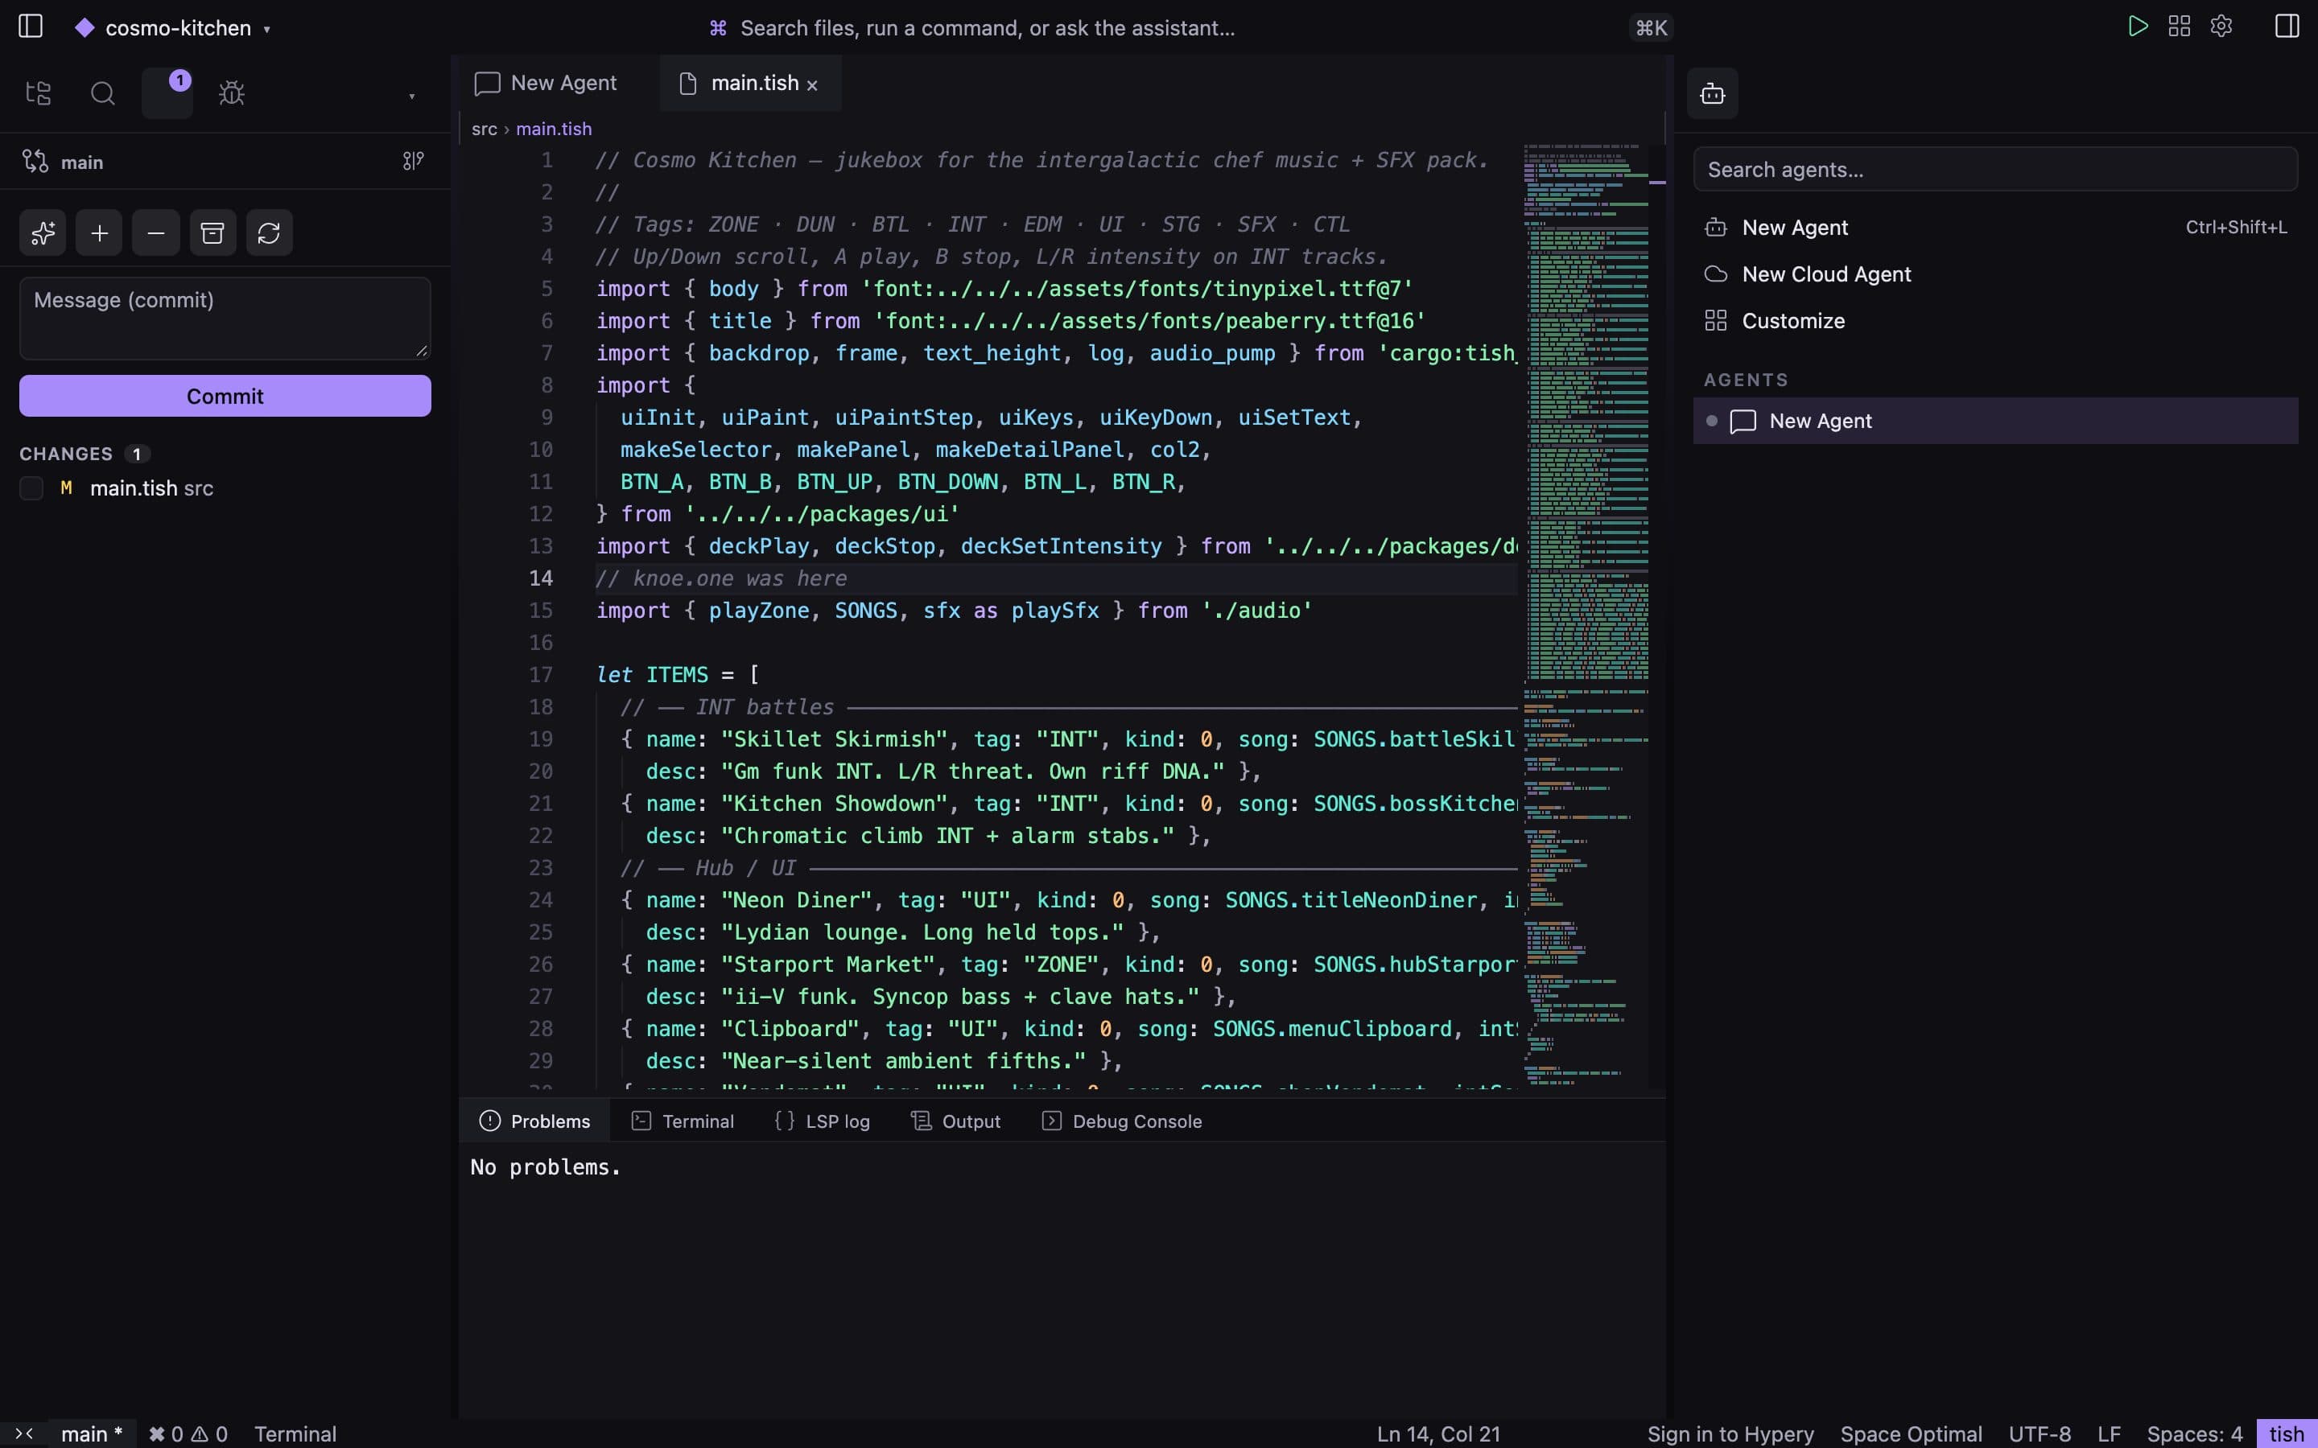Expand the sidebar views dropdown arrow
Screen dimensions: 2318x1448
[412, 96]
